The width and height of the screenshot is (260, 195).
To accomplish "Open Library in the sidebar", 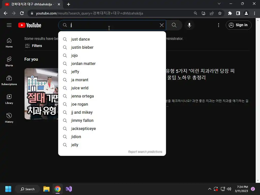I will [9, 99].
